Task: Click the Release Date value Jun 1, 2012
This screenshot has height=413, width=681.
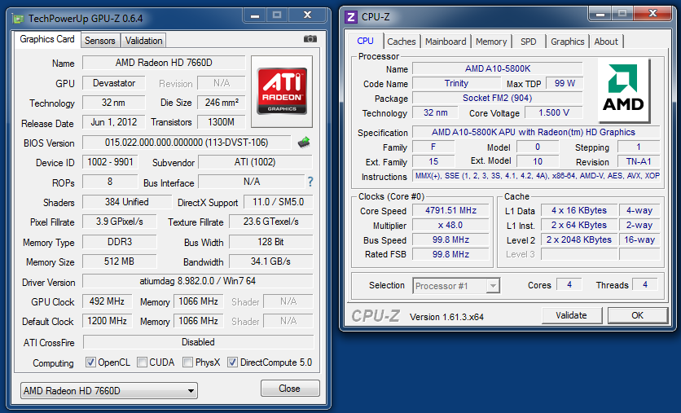Action: coord(113,122)
